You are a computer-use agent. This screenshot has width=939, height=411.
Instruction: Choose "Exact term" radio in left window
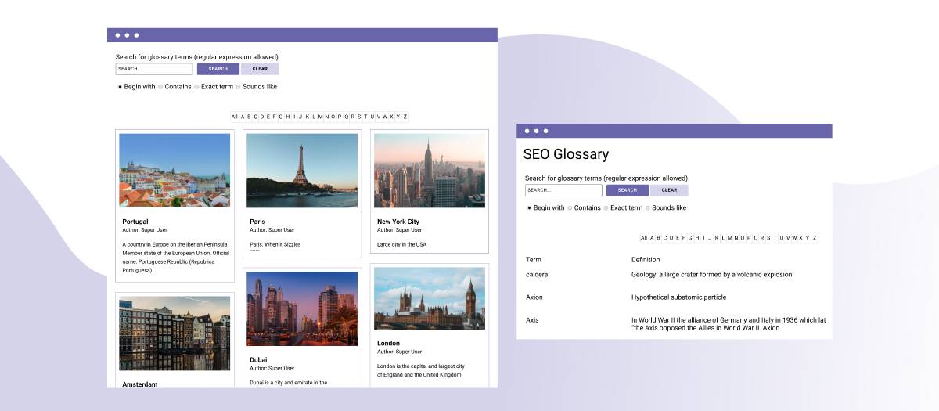pyautogui.click(x=197, y=87)
